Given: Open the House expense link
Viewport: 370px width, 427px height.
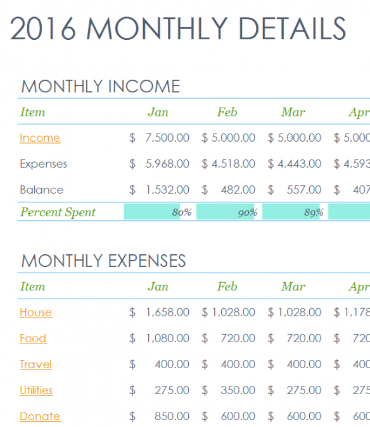Looking at the screenshot, I should click(35, 312).
